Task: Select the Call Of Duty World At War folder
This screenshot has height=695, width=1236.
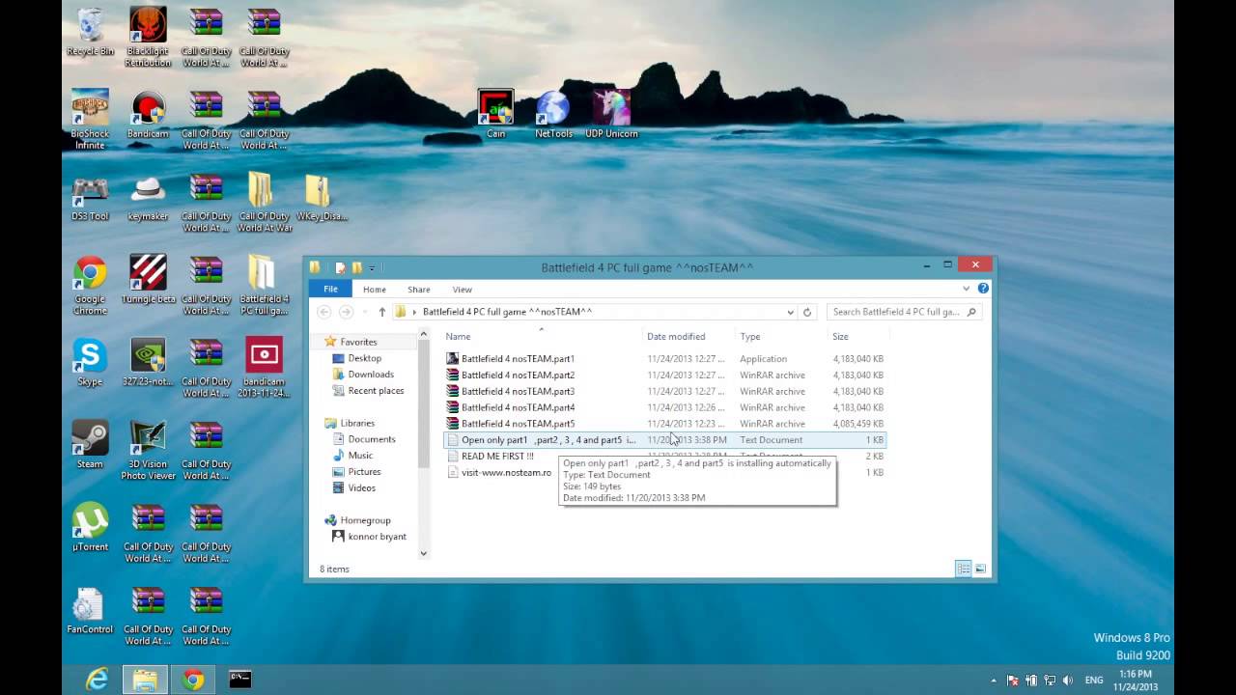Action: pos(264,203)
